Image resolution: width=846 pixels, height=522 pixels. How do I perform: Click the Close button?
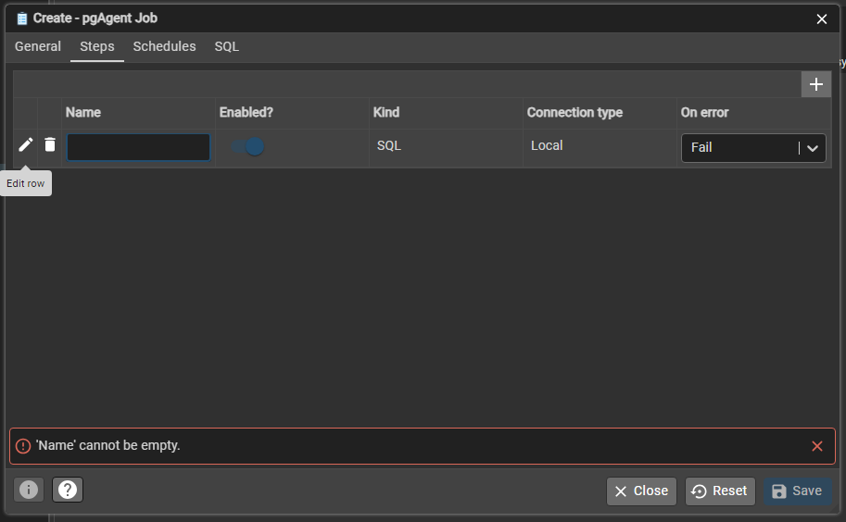pyautogui.click(x=641, y=491)
